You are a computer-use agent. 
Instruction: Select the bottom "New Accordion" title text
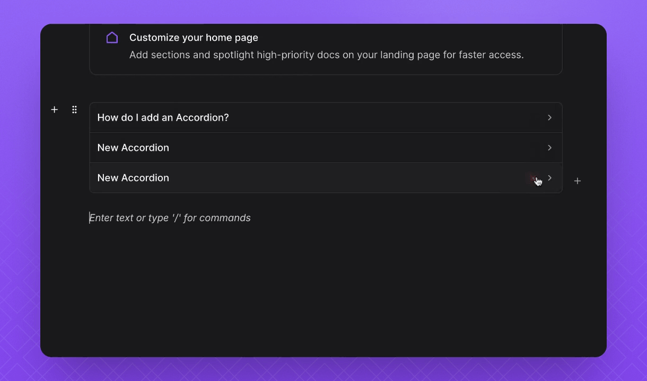[x=133, y=178]
